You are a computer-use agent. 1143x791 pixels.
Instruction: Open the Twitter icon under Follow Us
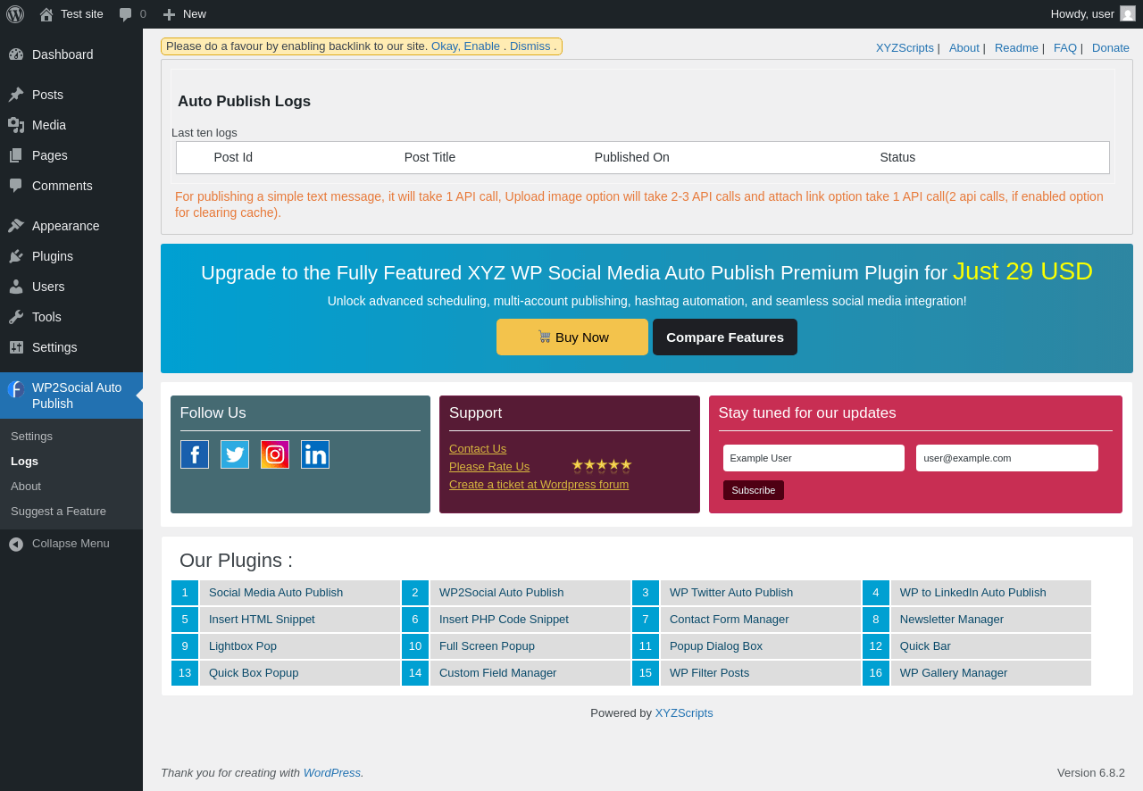[235, 454]
